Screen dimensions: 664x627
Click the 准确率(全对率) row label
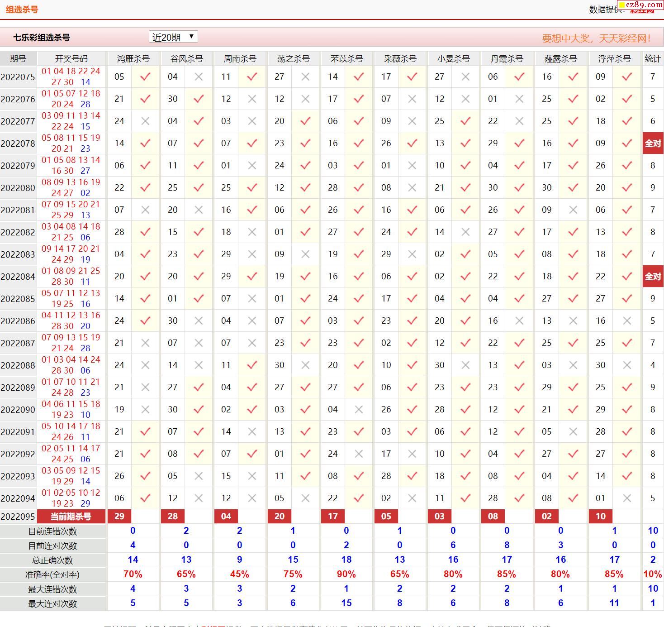53,575
